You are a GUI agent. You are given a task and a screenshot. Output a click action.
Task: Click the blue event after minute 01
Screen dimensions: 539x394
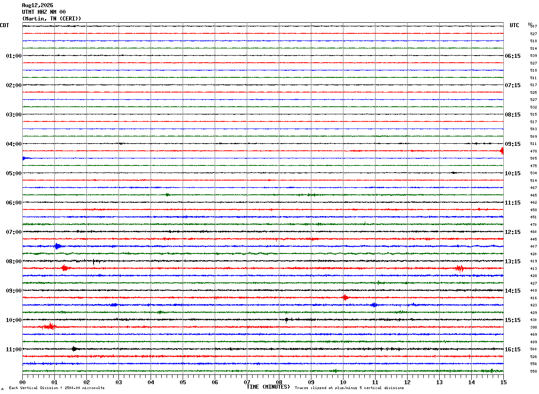click(57, 246)
